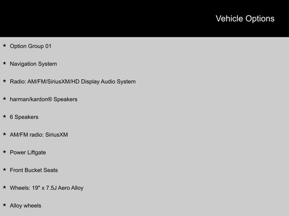Select the star icon beside Radio AM/FM/SiriusXM/HD
This screenshot has height=216, width=289.
click(5, 81)
